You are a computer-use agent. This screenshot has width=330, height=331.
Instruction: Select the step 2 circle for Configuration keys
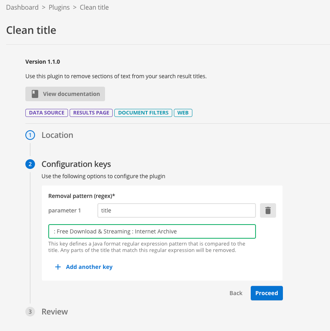30,164
